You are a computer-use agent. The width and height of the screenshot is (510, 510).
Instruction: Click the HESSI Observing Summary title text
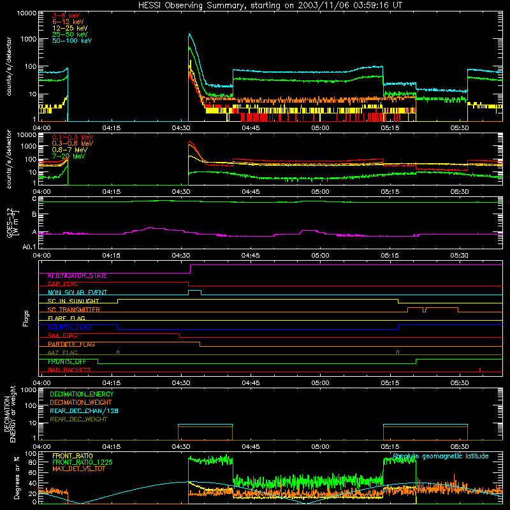click(x=270, y=6)
